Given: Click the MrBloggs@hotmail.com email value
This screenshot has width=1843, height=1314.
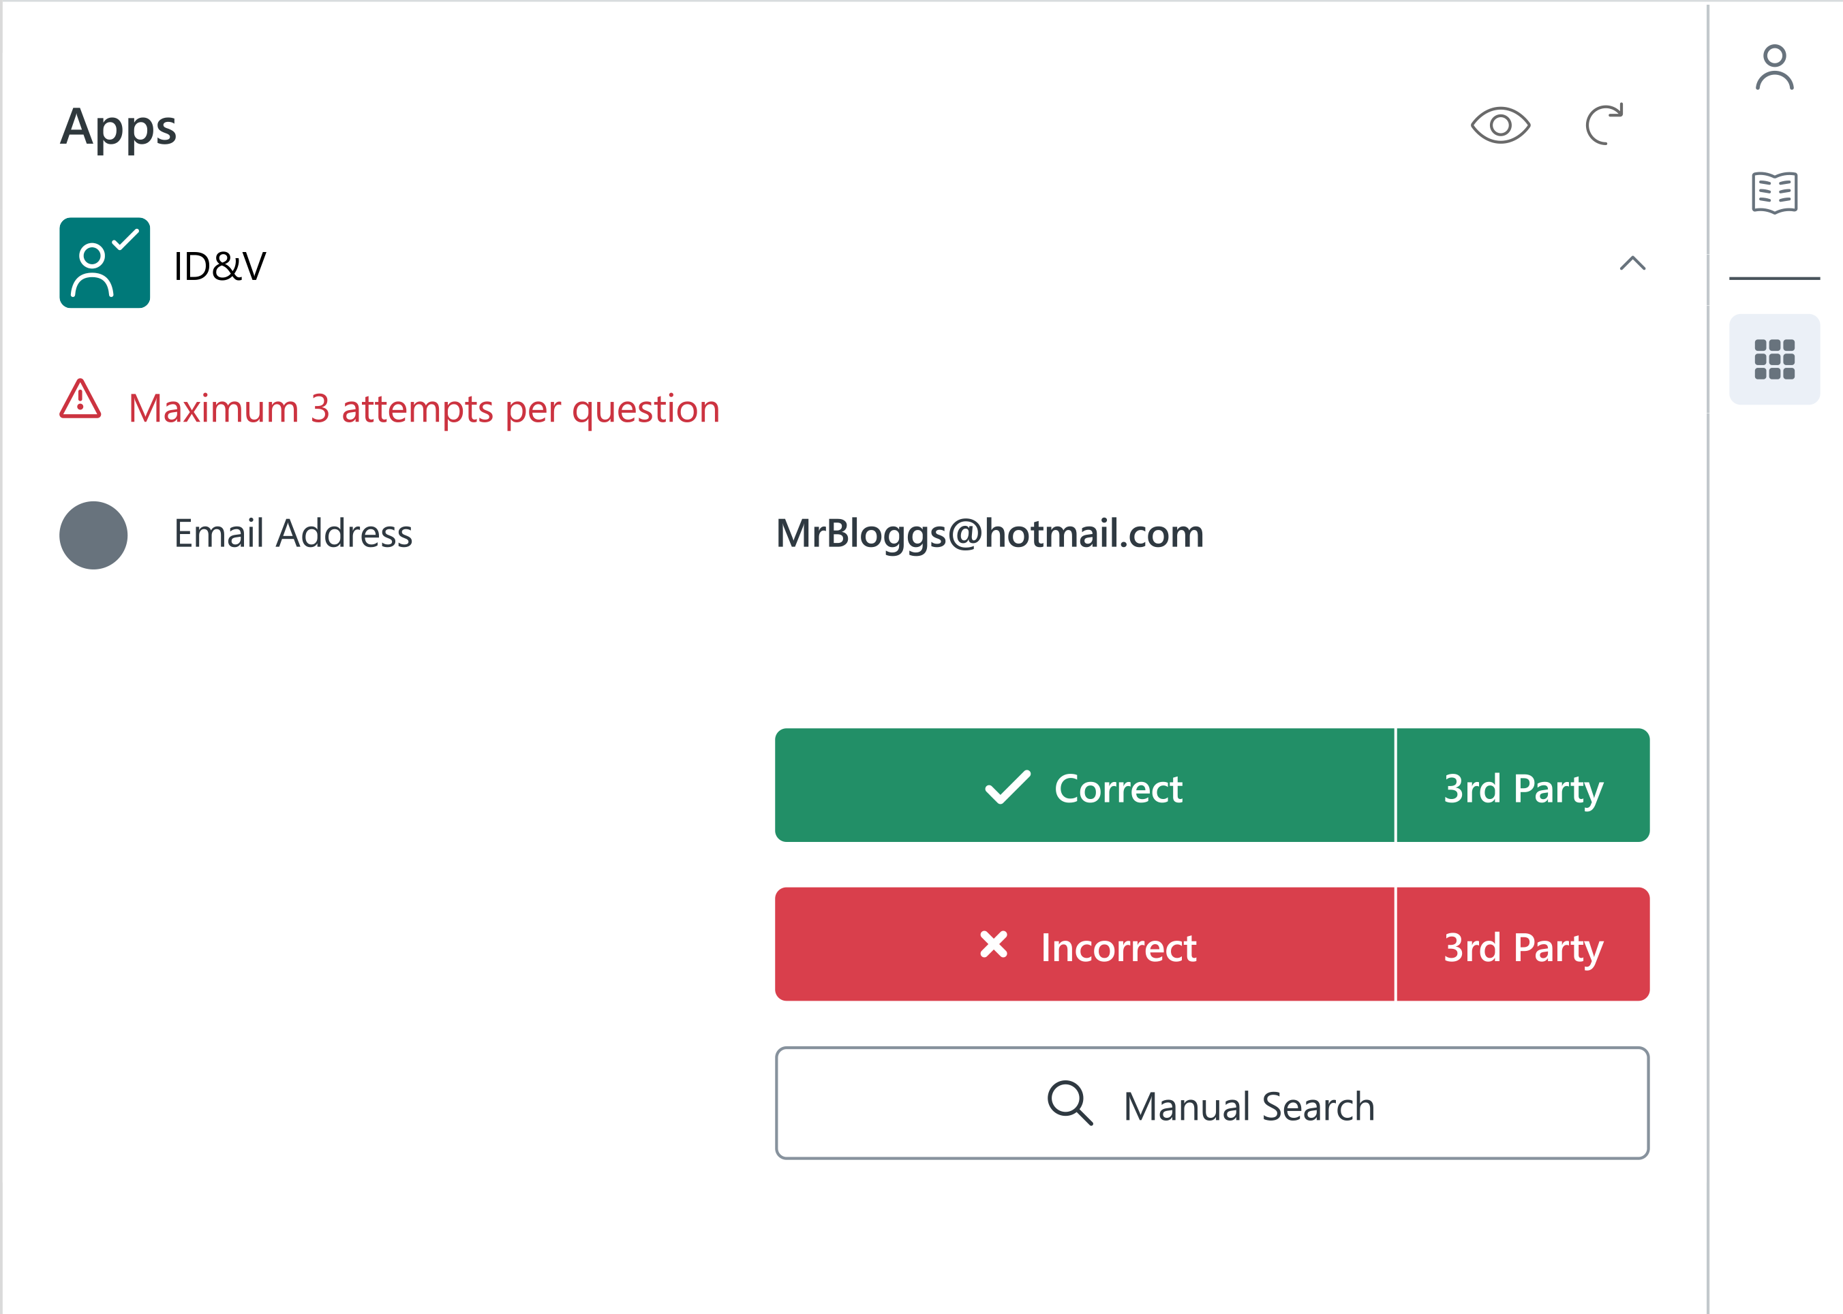Looking at the screenshot, I should [989, 534].
